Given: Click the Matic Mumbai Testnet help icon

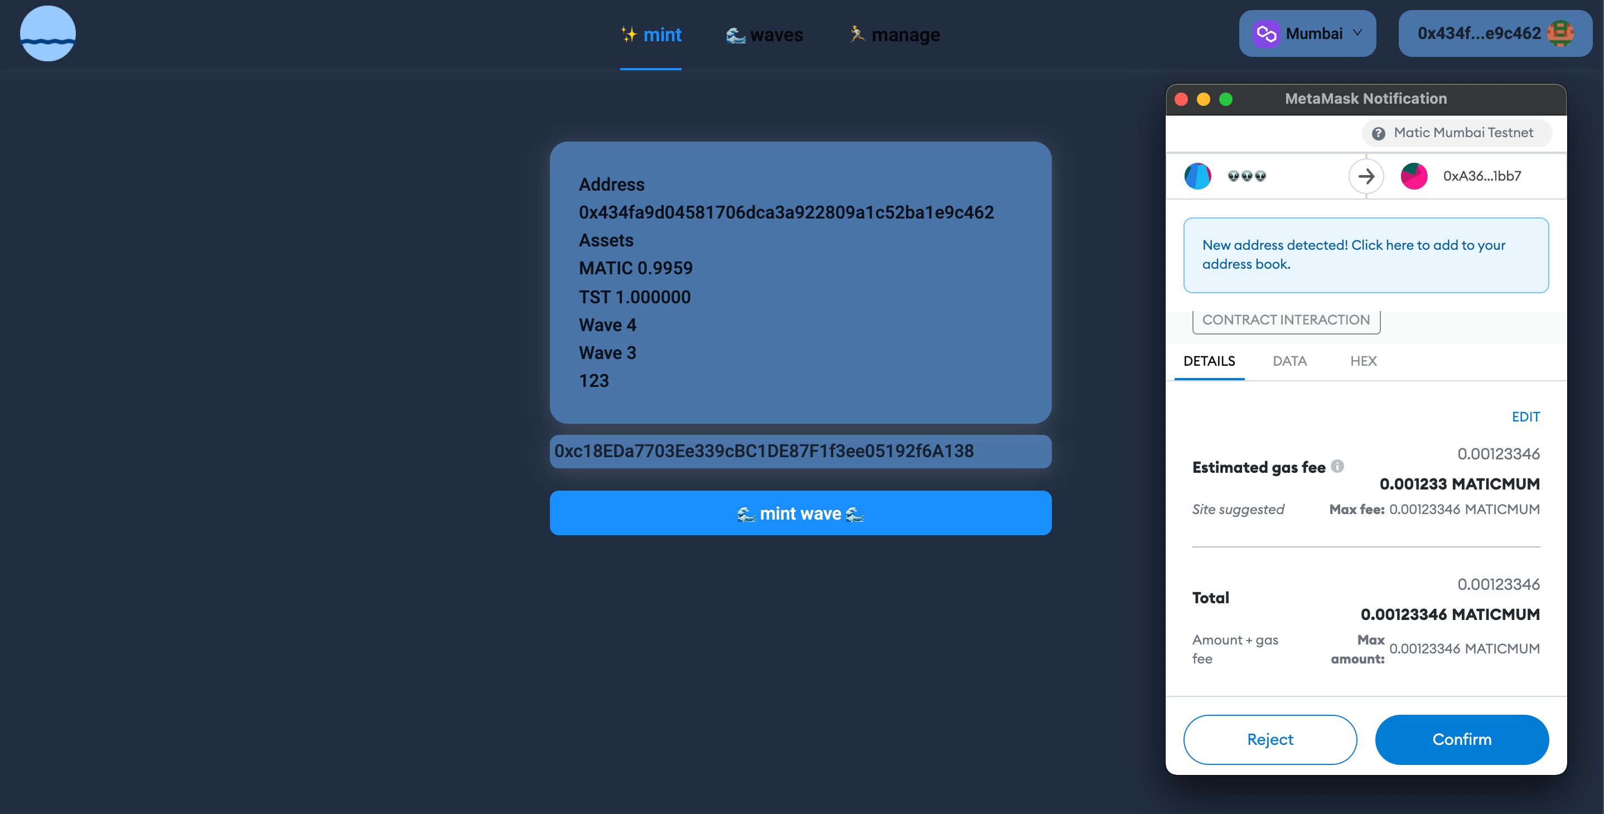Looking at the screenshot, I should pos(1379,133).
